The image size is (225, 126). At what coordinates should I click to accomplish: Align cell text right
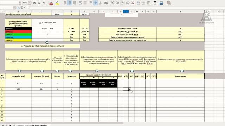(75, 3)
